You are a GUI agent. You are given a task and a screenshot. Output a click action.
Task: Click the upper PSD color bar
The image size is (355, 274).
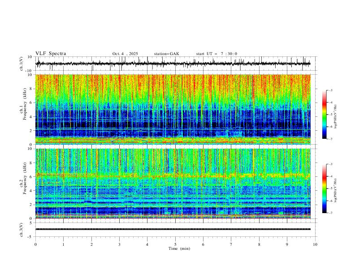324,115
